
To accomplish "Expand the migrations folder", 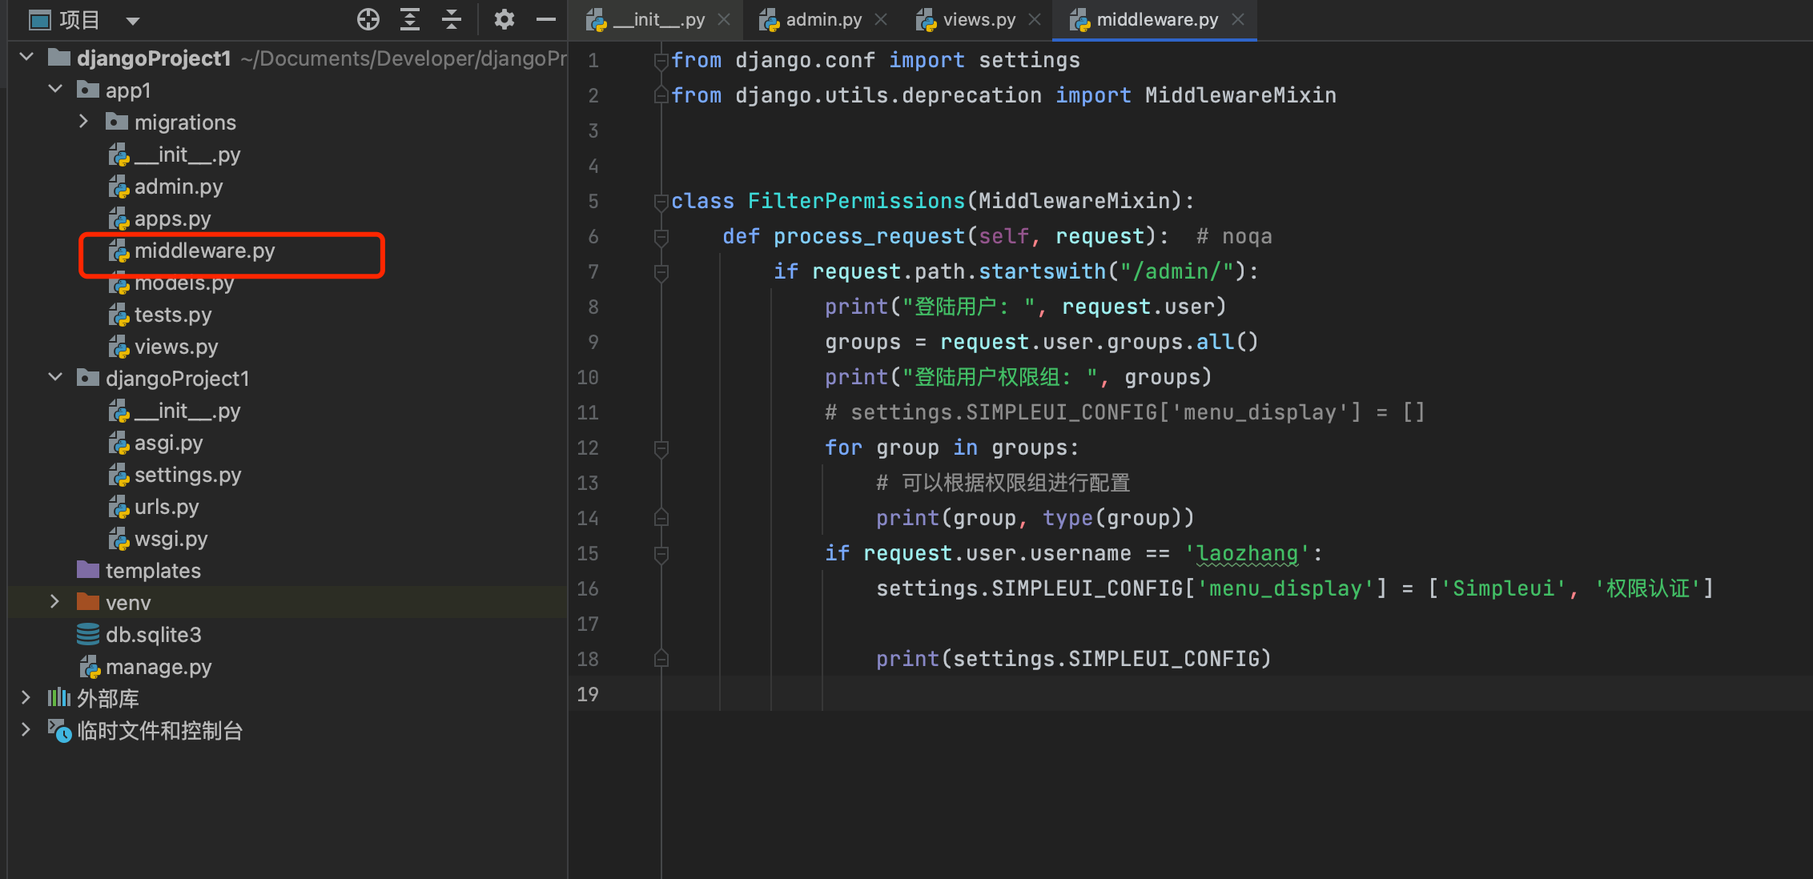I will pyautogui.click(x=84, y=121).
